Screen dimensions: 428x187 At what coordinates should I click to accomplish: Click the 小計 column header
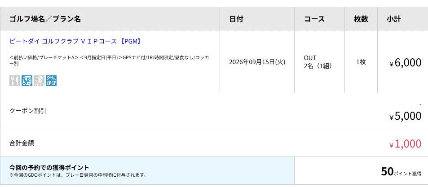(x=393, y=19)
